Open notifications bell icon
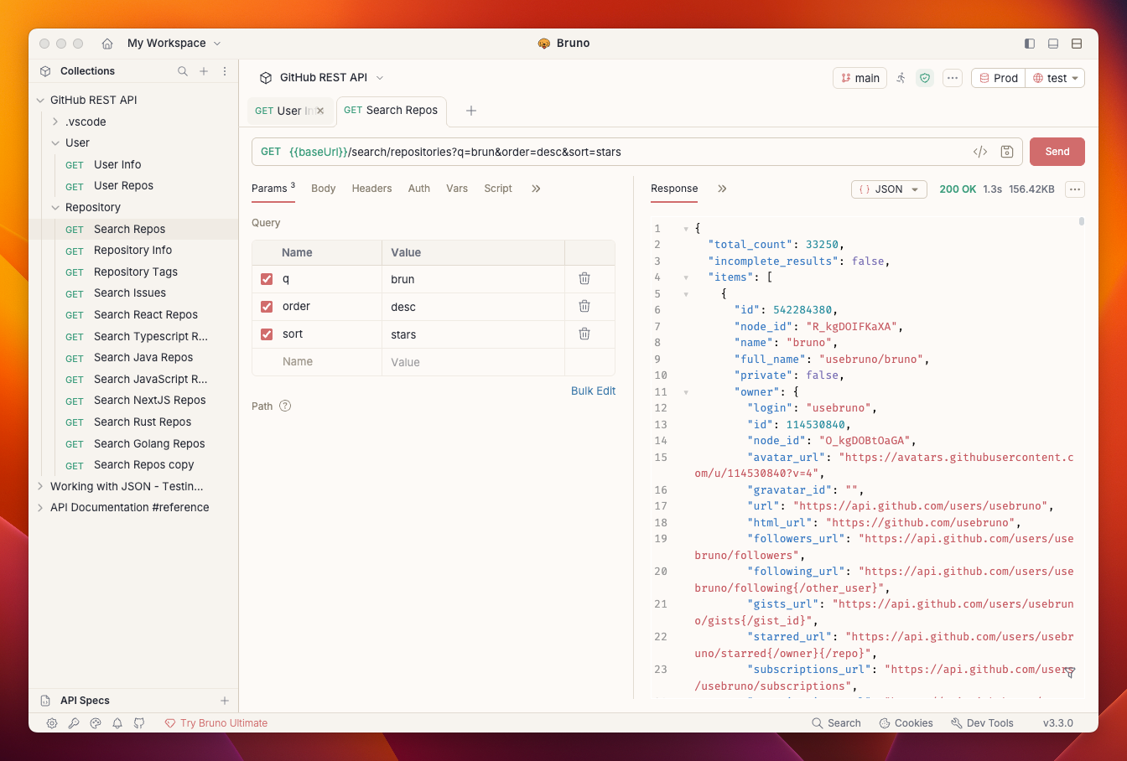Viewport: 1127px width, 761px height. [117, 723]
